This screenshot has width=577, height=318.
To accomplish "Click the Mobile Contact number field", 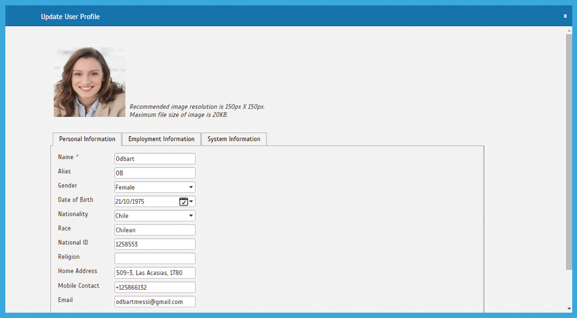I will pos(155,288).
